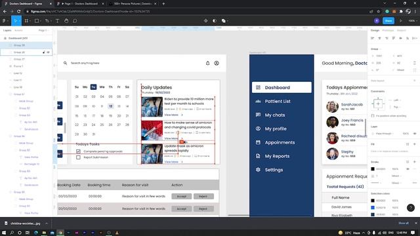Open the Help question mark button

pyautogui.click(x=411, y=208)
